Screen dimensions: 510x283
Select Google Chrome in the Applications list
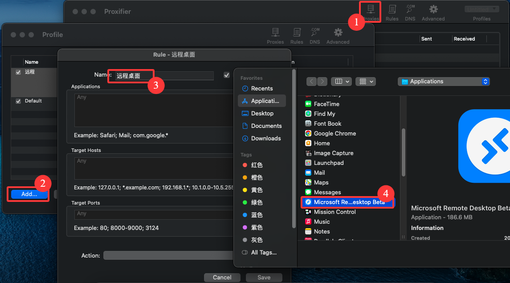click(x=335, y=133)
